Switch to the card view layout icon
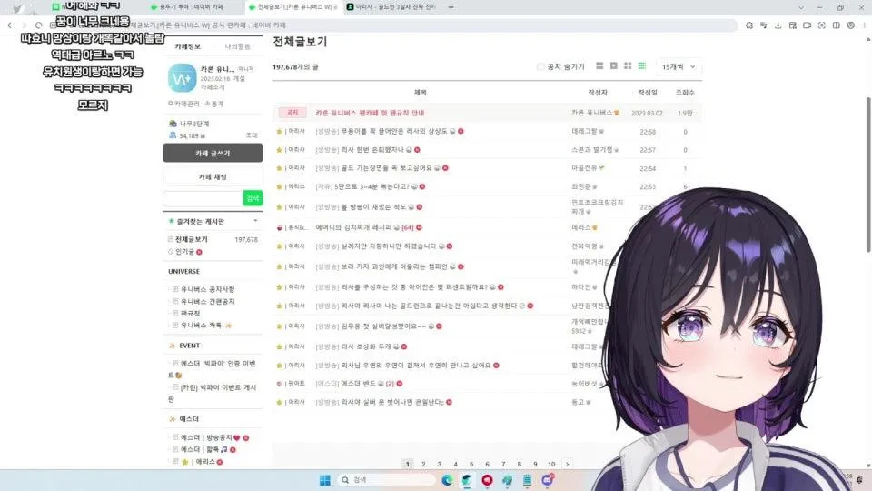872x491 pixels. pyautogui.click(x=613, y=66)
